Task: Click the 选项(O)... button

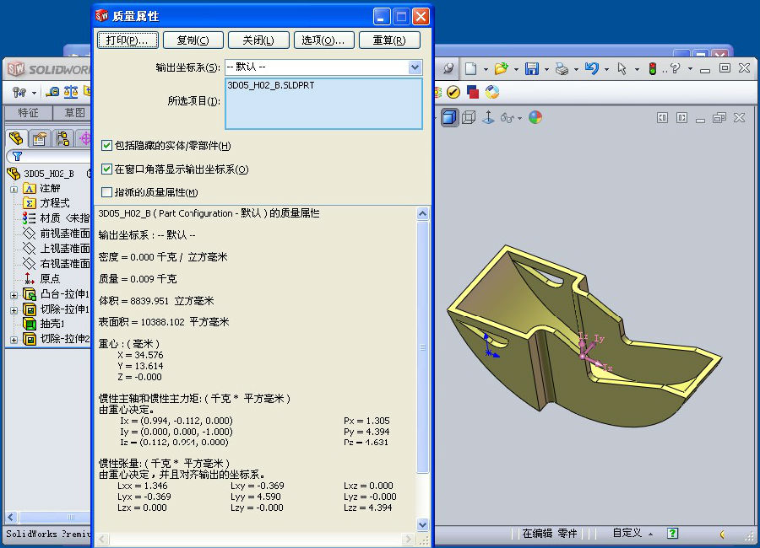Action: 323,40
